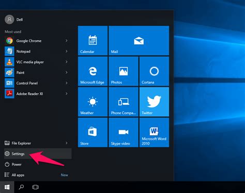The height and width of the screenshot is (193, 245).
Task: Open the Twitter tile
Action: click(154, 102)
